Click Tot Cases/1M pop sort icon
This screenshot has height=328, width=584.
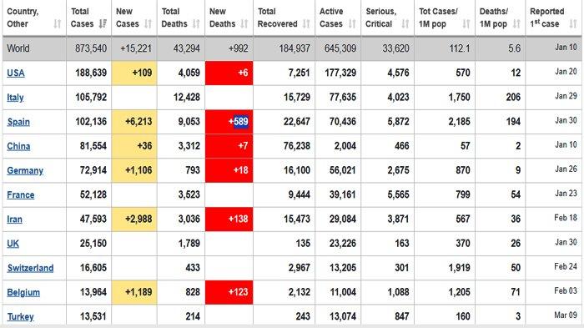[466, 24]
